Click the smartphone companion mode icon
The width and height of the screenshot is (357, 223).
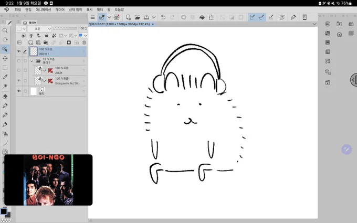pyautogui.click(x=304, y=17)
